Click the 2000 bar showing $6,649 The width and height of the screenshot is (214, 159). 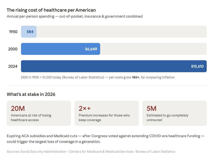coord(60,49)
